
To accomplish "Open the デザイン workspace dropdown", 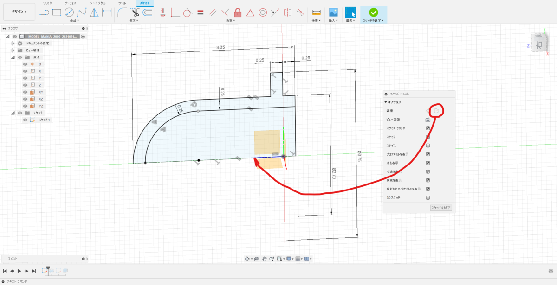I will click(19, 12).
